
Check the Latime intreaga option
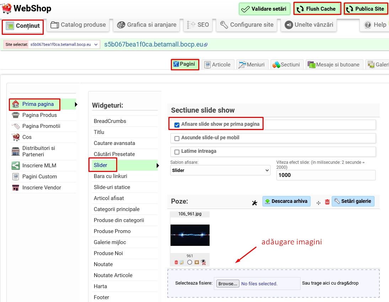pyautogui.click(x=177, y=152)
